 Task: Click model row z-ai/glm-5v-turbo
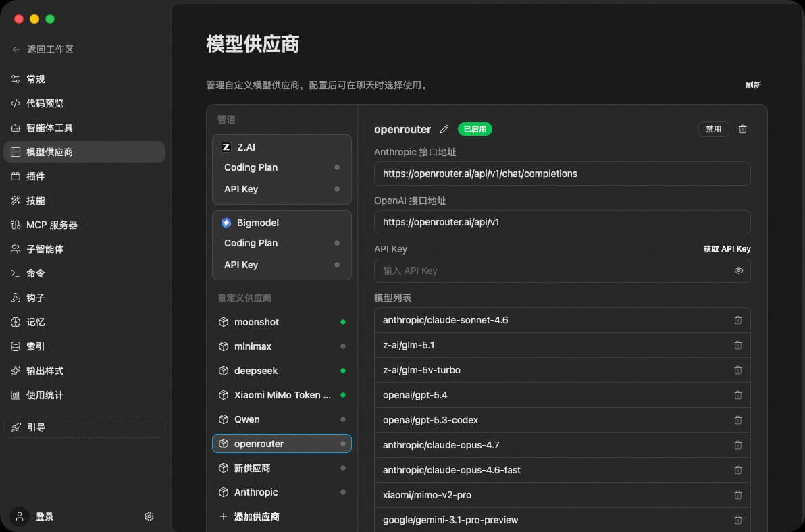coord(562,370)
